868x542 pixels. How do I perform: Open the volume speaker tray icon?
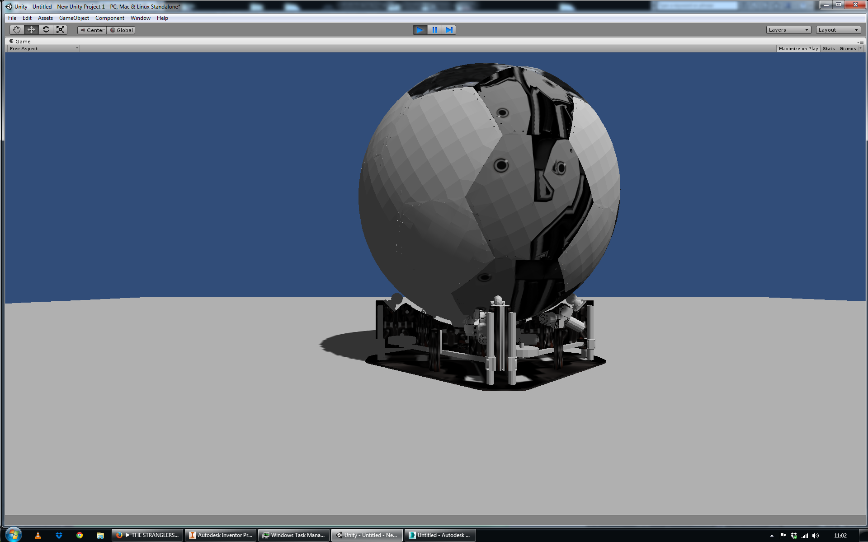[x=816, y=536]
